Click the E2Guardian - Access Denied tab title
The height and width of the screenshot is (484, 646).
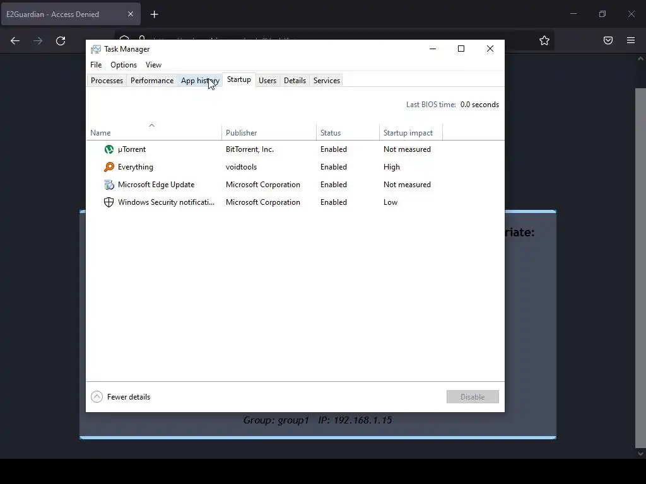pos(53,14)
